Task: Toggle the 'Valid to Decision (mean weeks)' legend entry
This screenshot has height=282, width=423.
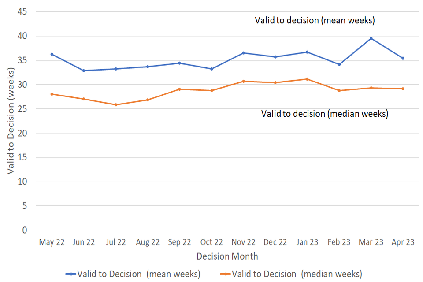Action: click(x=138, y=274)
